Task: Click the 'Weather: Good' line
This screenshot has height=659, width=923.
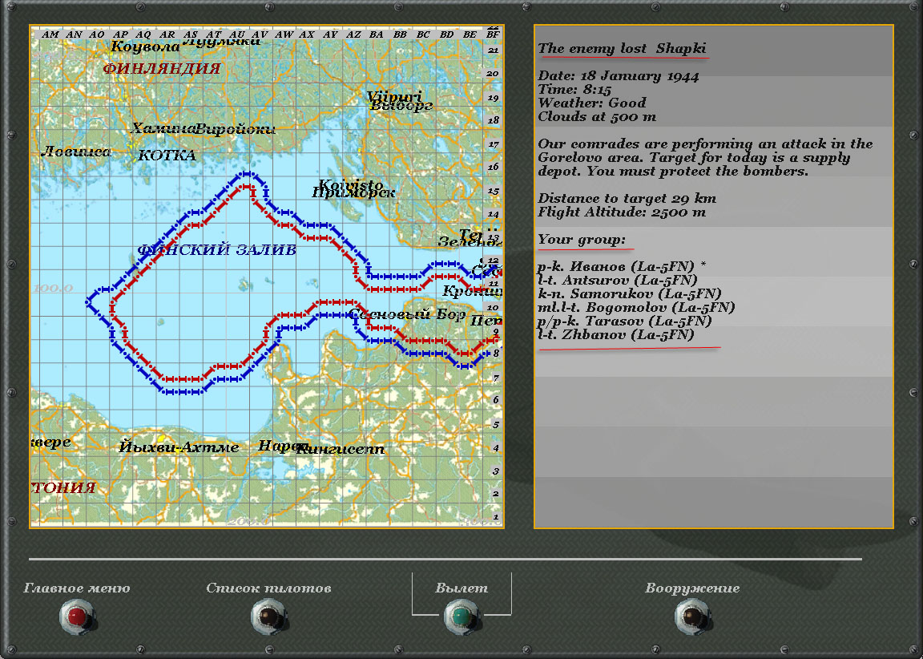Action: 591,103
